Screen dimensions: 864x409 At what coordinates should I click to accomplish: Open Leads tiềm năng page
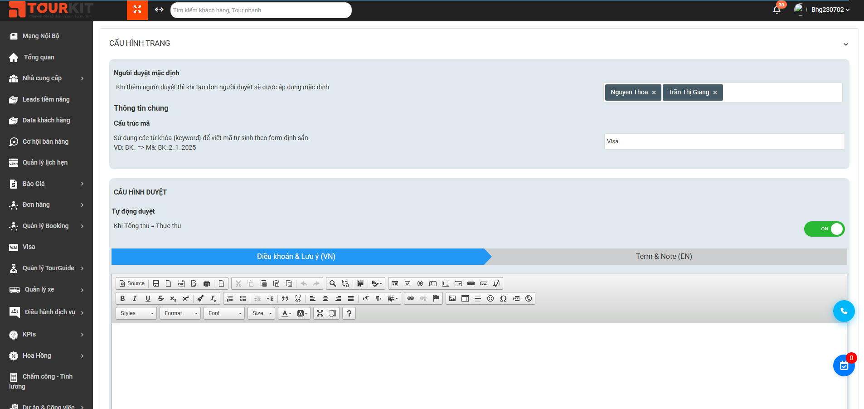pyautogui.click(x=46, y=99)
